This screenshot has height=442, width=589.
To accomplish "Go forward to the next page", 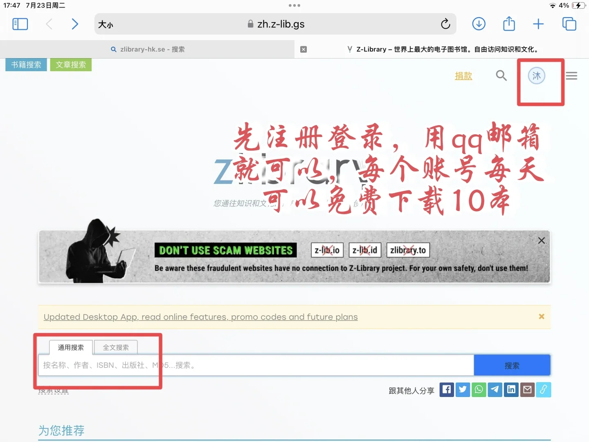I will [x=75, y=24].
